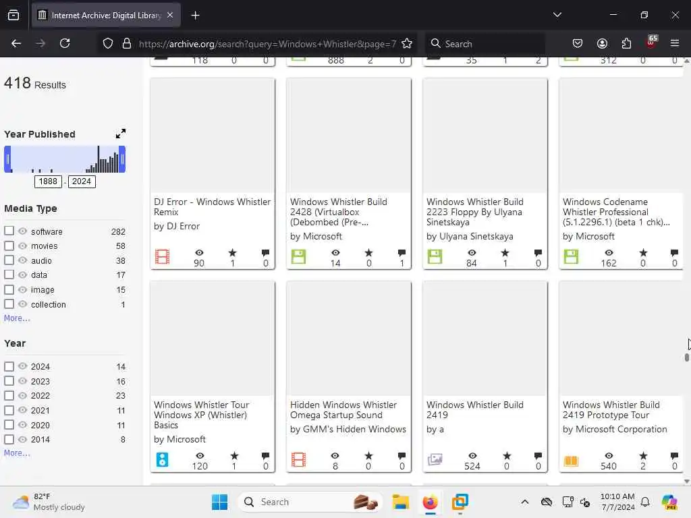The height and width of the screenshot is (518, 691).
Task: Open the extensions puzzle icon
Action: (626, 43)
